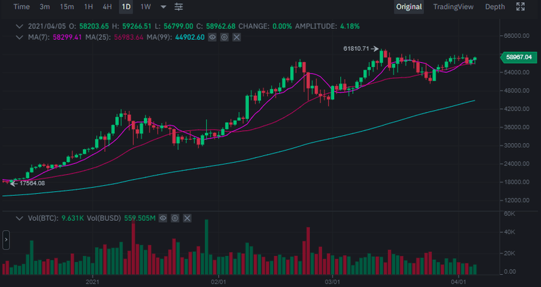541x287 pixels.
Task: Click the left sidebar expand arrow
Action: point(6,239)
